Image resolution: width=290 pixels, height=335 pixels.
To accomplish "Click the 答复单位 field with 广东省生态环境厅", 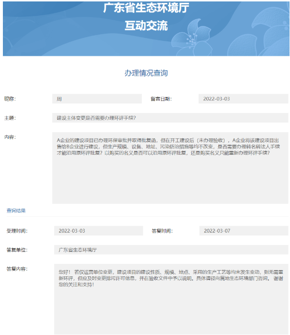I will point(171,250).
